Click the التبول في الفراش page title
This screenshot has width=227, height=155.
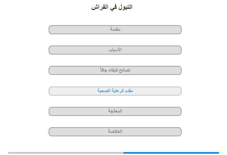click(112, 7)
